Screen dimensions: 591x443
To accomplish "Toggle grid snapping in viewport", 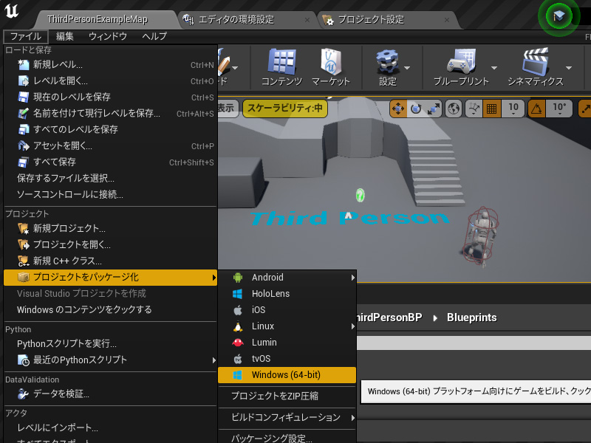I will click(x=492, y=109).
